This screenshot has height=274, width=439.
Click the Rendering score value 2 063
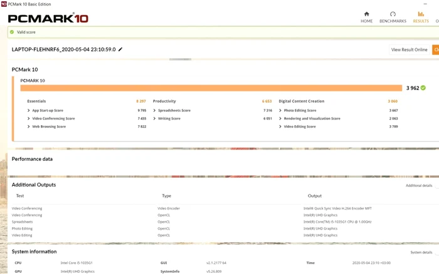pos(393,118)
